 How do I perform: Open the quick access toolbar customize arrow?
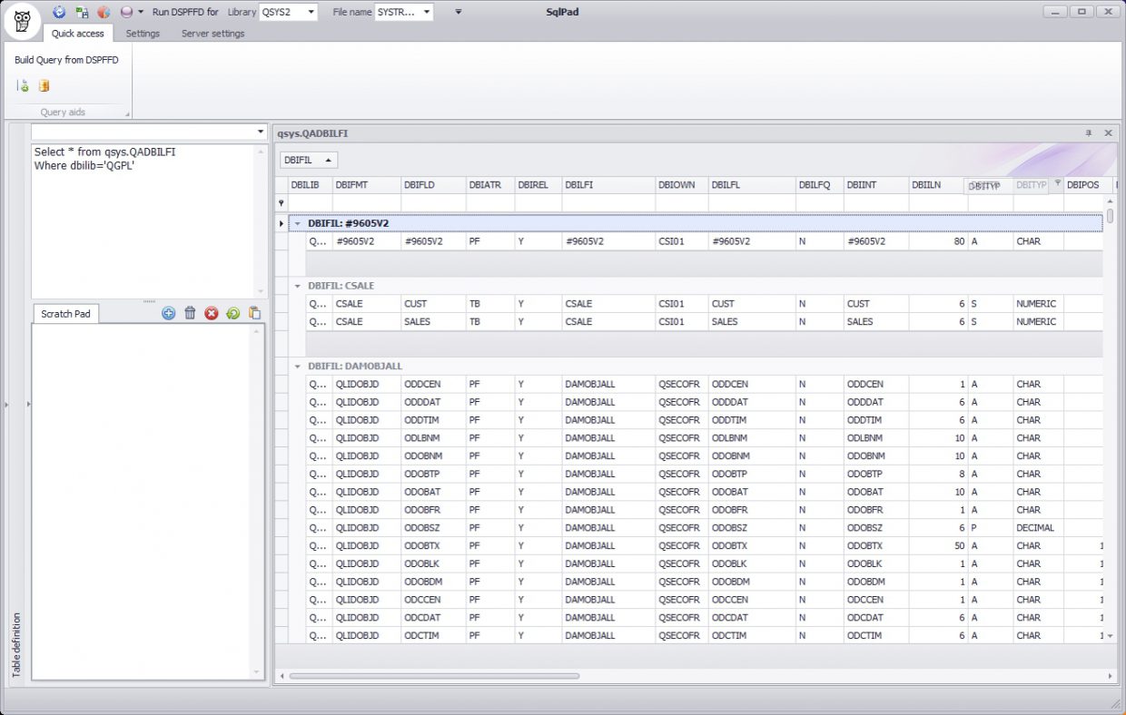coord(459,12)
